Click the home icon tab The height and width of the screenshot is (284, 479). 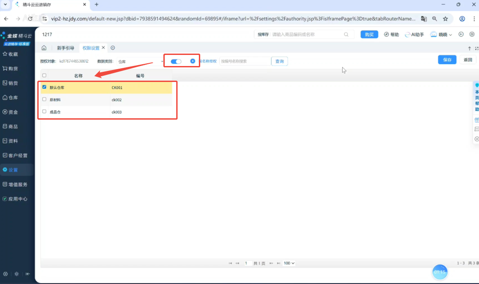(44, 48)
